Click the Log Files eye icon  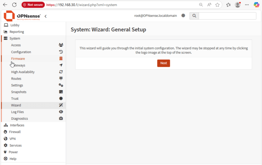tap(61, 112)
